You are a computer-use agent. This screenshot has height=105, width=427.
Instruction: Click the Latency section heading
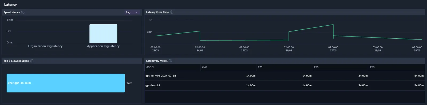point(10,5)
